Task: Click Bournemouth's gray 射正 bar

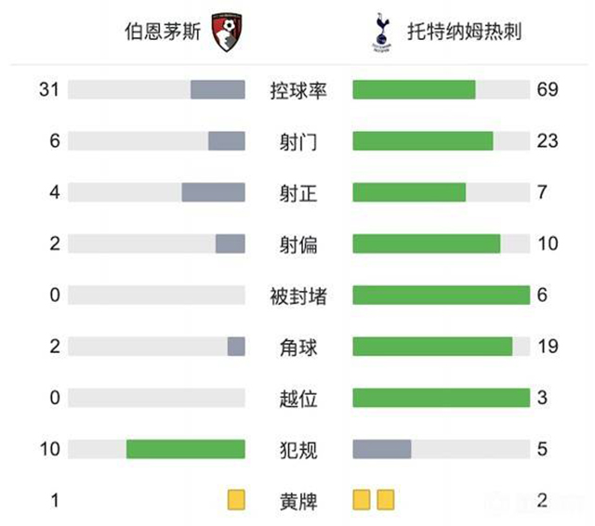Action: [213, 192]
